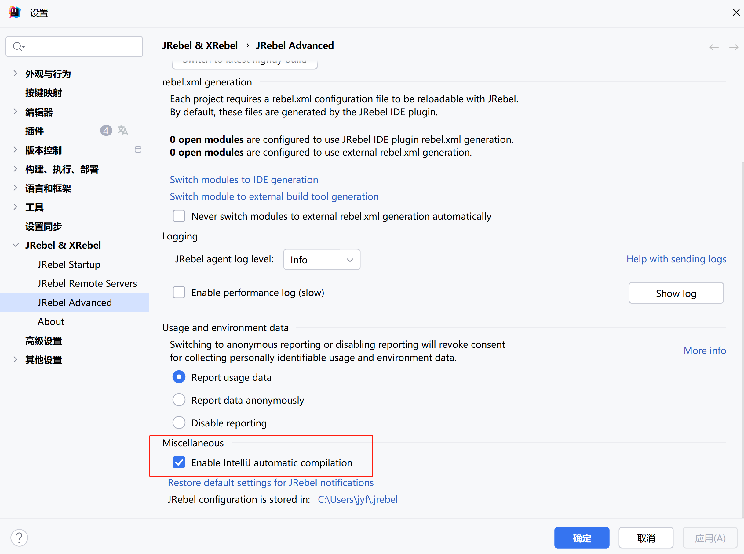Screen dimensions: 744x554
Task: Click the IntelliJ IDEA logo in title bar
Action: (x=14, y=13)
